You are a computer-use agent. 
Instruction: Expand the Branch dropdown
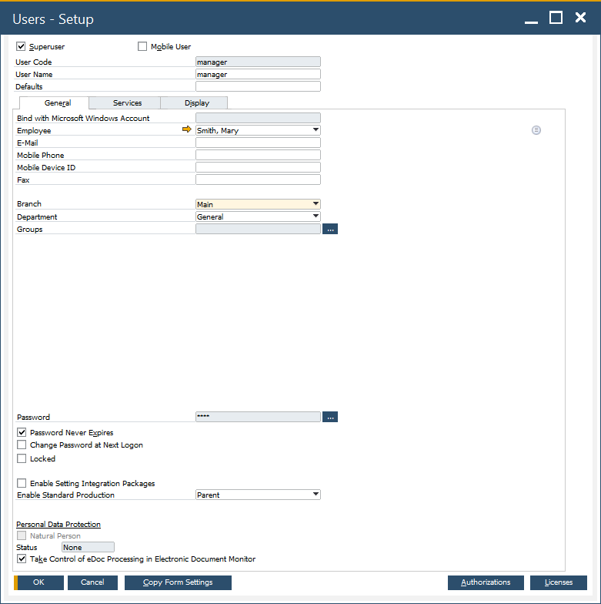316,204
